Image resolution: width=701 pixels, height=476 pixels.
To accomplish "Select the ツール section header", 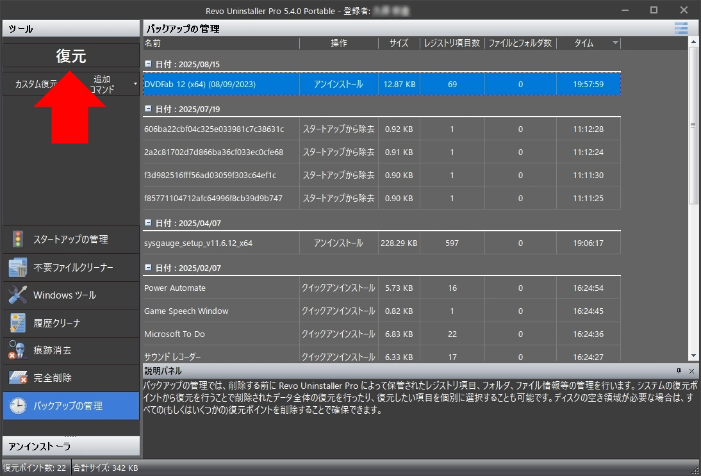I will 71,29.
